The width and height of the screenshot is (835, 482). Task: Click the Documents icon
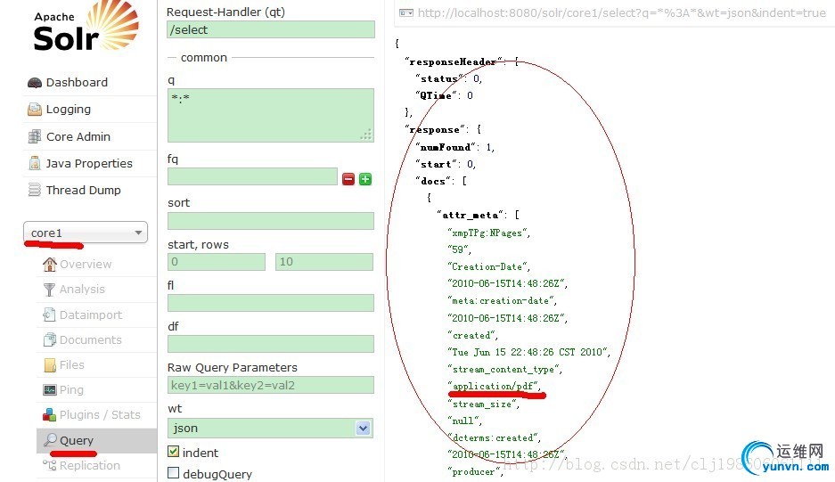coord(50,339)
